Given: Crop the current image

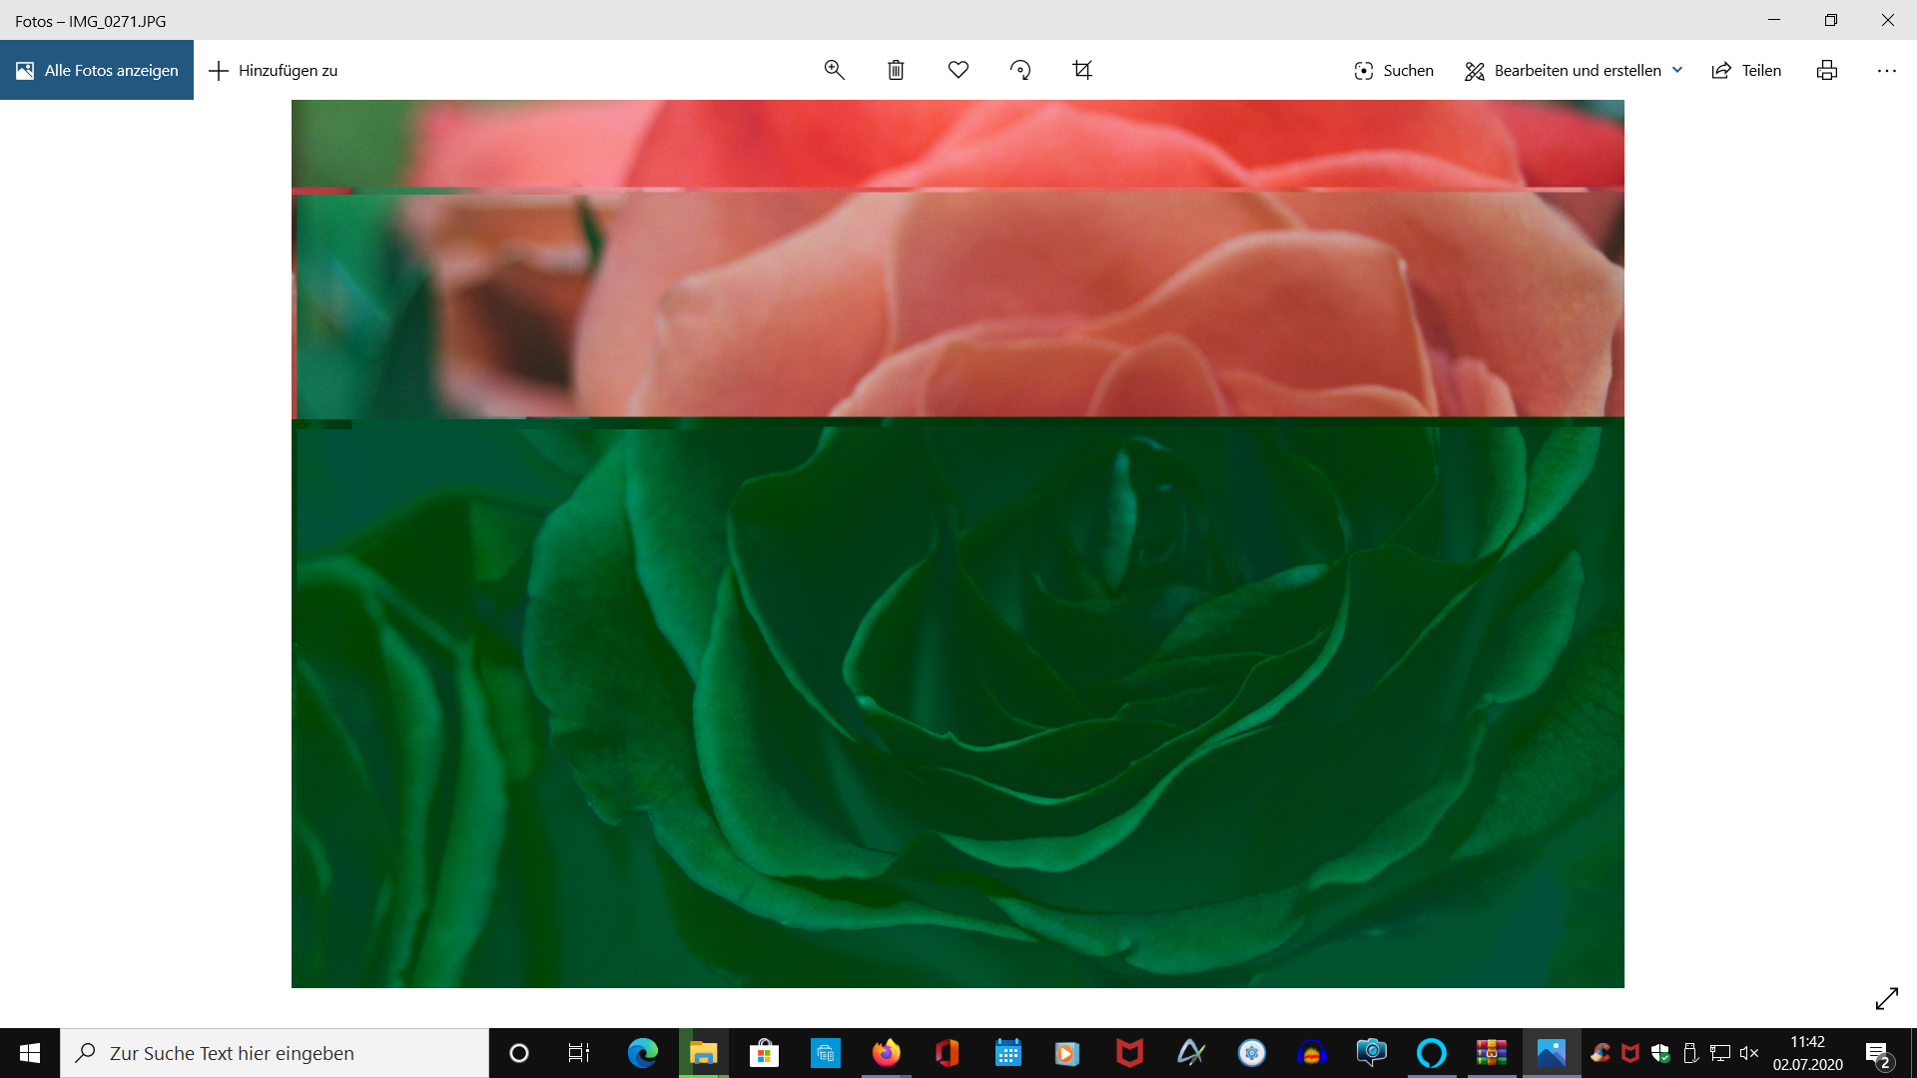Looking at the screenshot, I should [x=1081, y=70].
